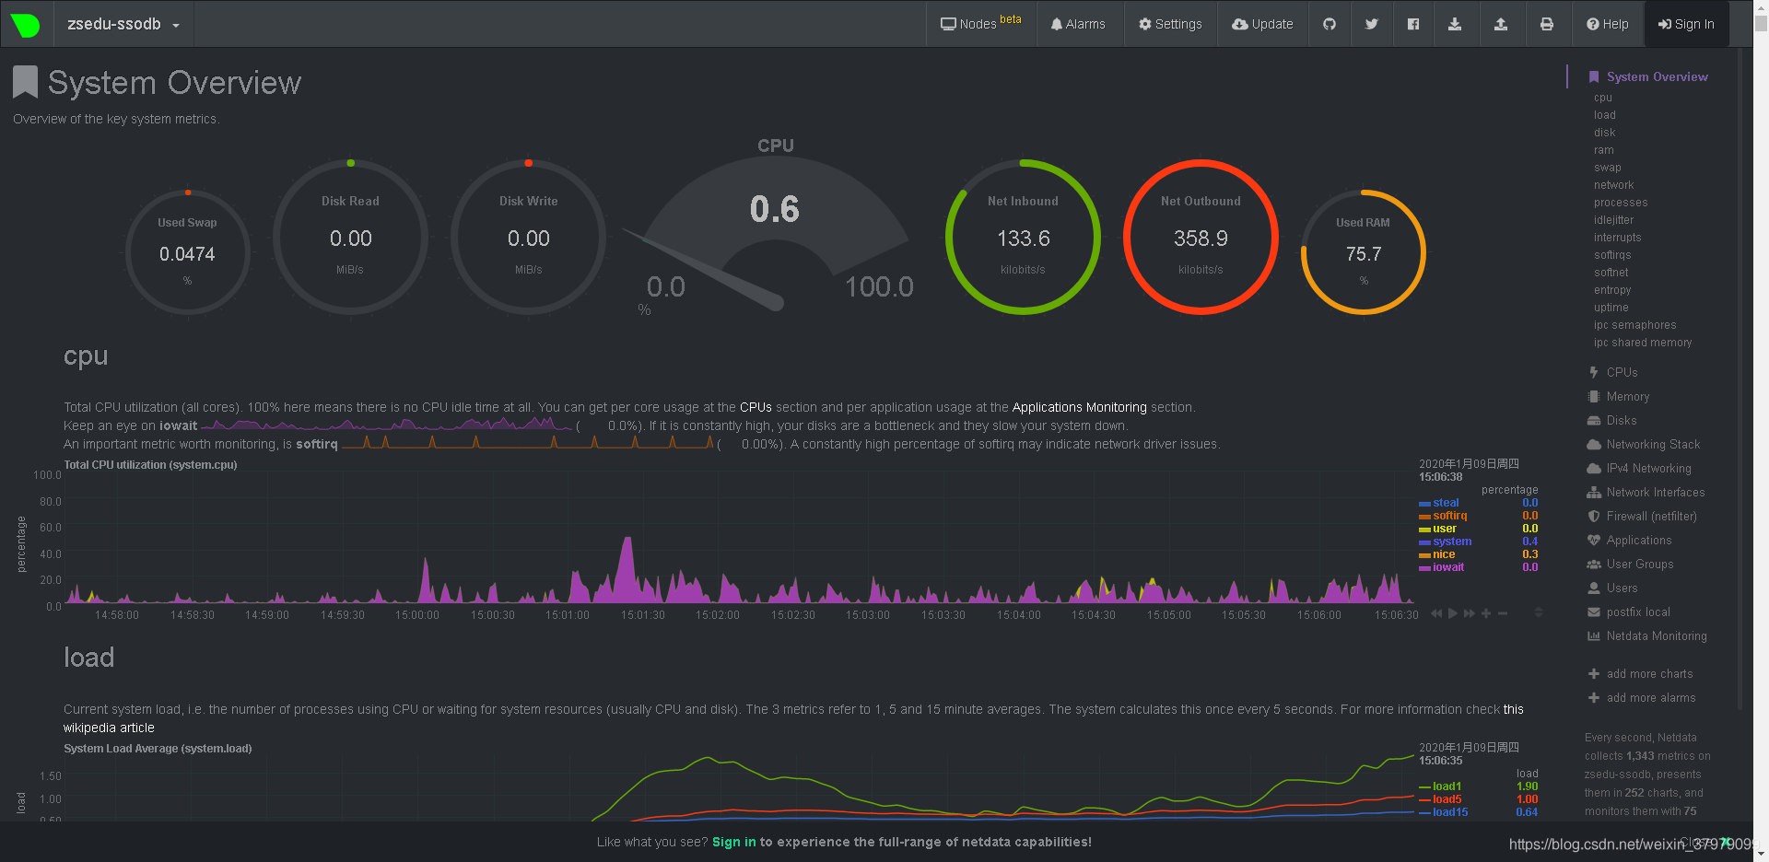Viewport: 1769px width, 862px height.
Task: Toggle the user dimension in CPU legend
Action: tap(1445, 529)
